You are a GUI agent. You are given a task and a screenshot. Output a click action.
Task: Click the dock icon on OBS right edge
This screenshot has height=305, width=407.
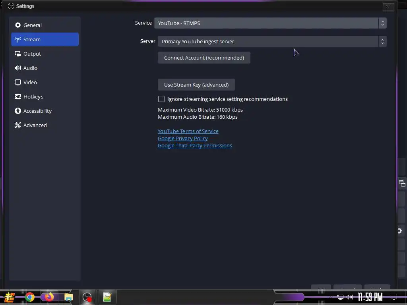(x=402, y=183)
